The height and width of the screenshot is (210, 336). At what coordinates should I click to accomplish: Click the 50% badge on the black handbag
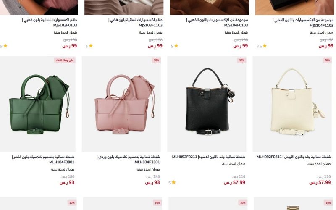pos(242,60)
